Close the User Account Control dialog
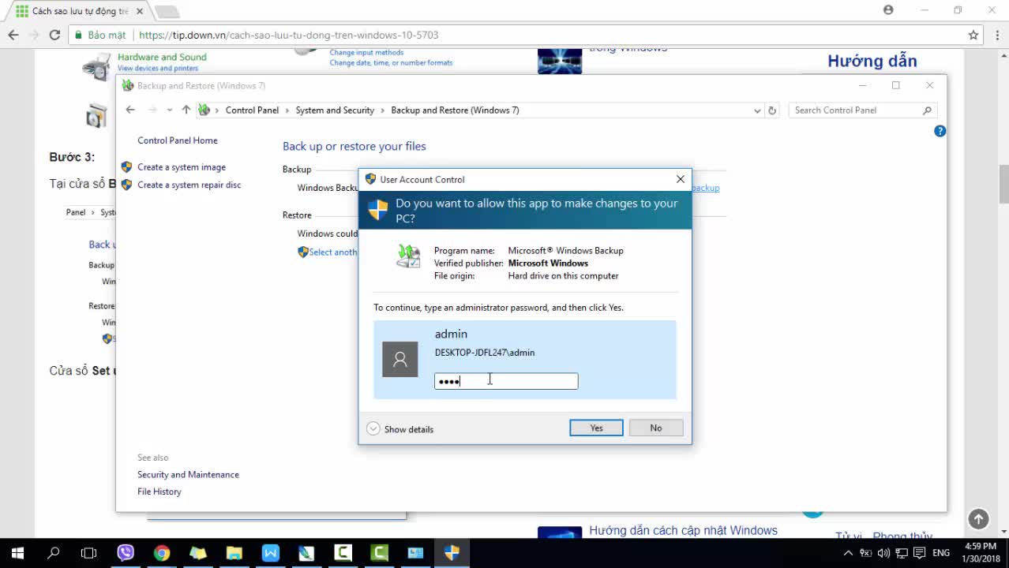This screenshot has height=568, width=1009. pyautogui.click(x=681, y=179)
